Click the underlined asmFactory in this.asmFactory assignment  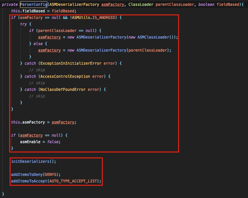tap(63, 122)
